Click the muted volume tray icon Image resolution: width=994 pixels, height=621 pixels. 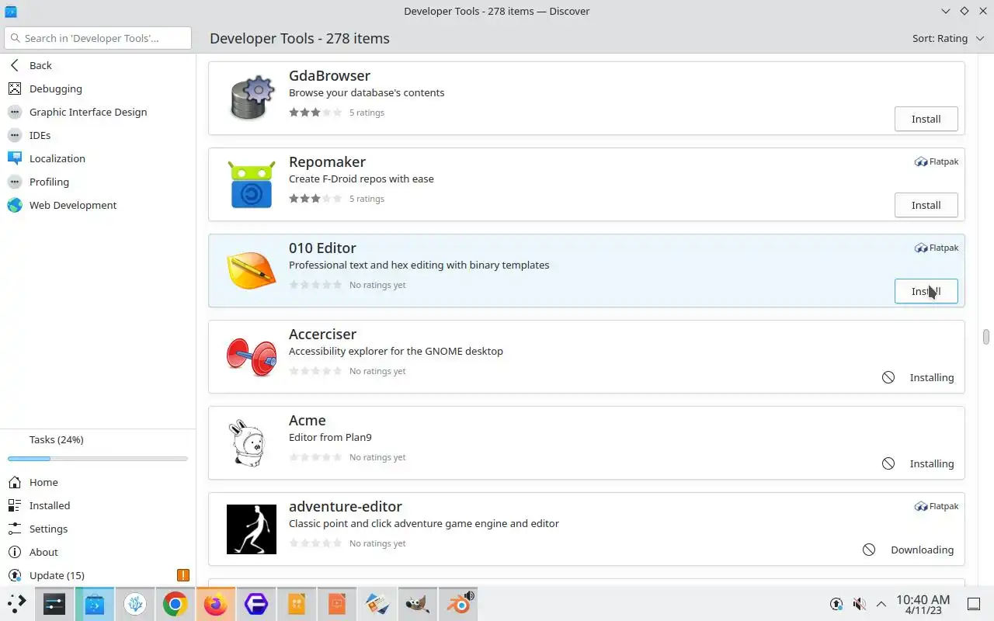point(859,604)
